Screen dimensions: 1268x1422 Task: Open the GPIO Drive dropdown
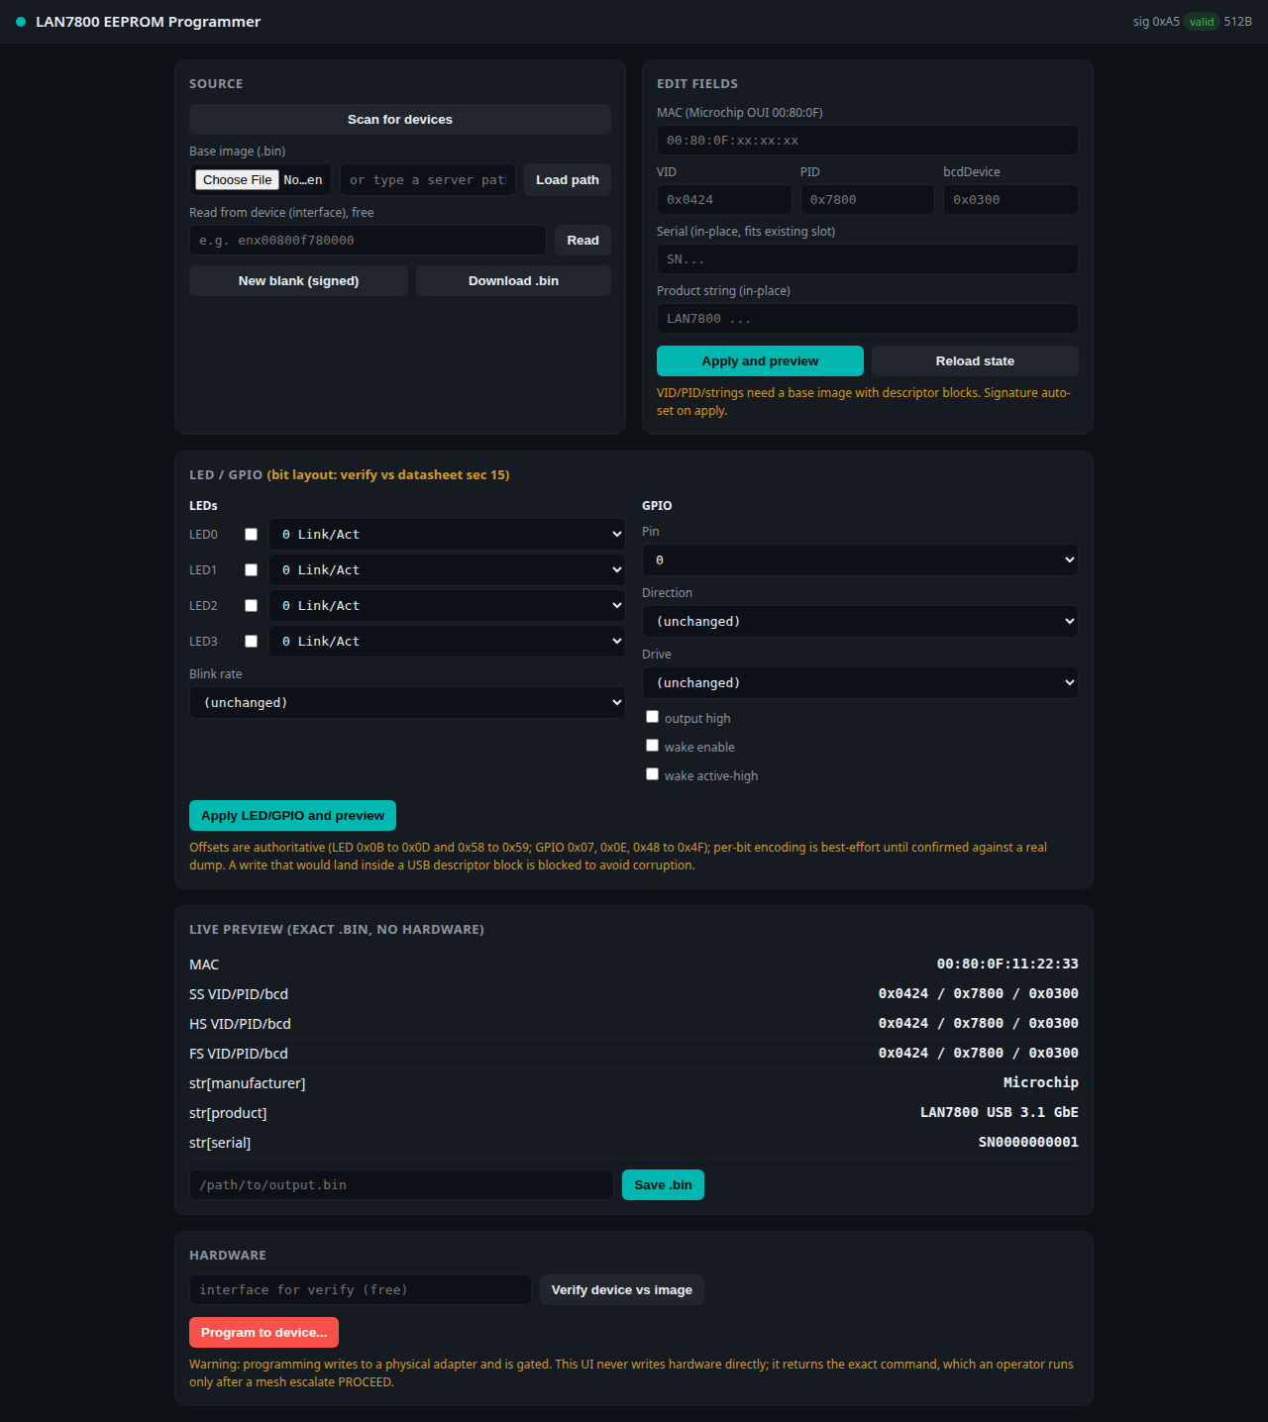coord(860,683)
